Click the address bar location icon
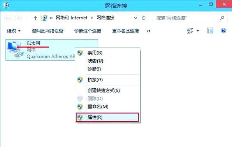Screen dimensions: 232x147 pos(44,18)
